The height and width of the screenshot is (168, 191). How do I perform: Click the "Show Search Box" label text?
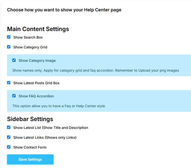(x=28, y=37)
